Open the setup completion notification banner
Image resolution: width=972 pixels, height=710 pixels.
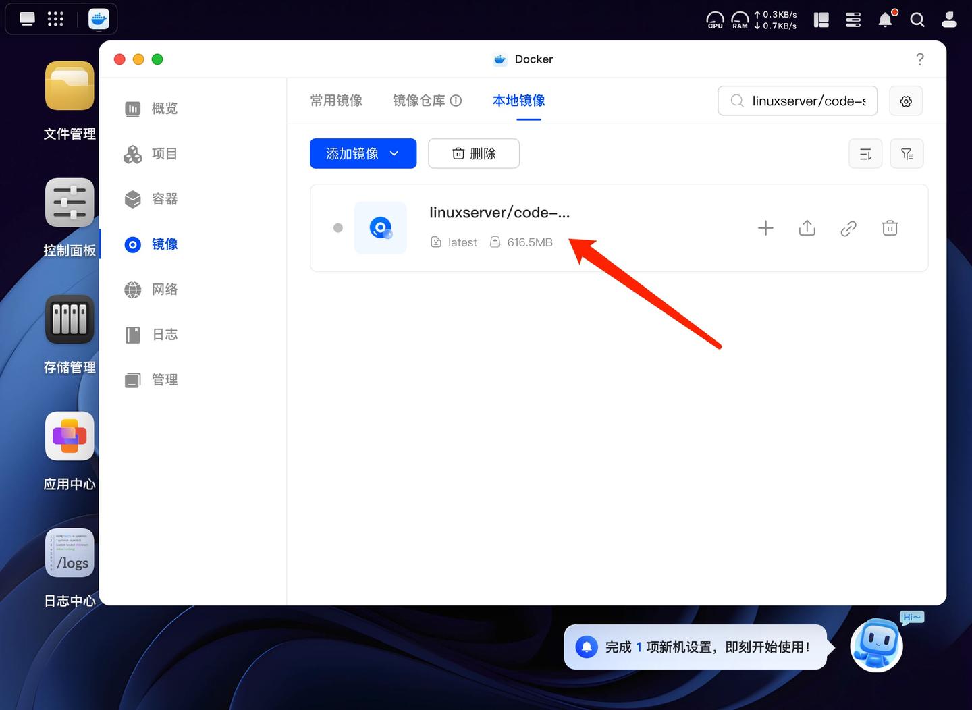(696, 647)
